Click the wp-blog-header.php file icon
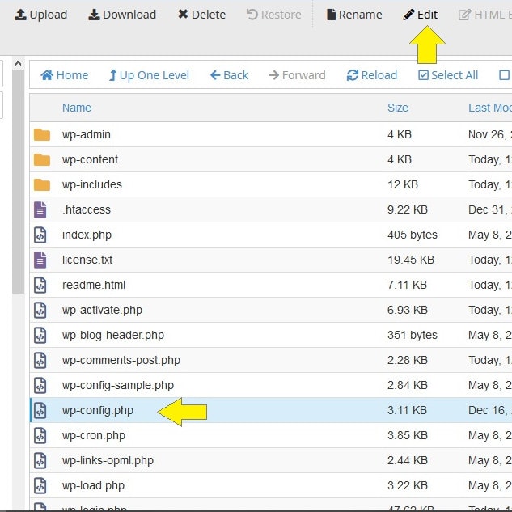This screenshot has height=512, width=512. (40, 336)
